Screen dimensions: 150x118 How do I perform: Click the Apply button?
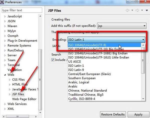tap(138, 114)
